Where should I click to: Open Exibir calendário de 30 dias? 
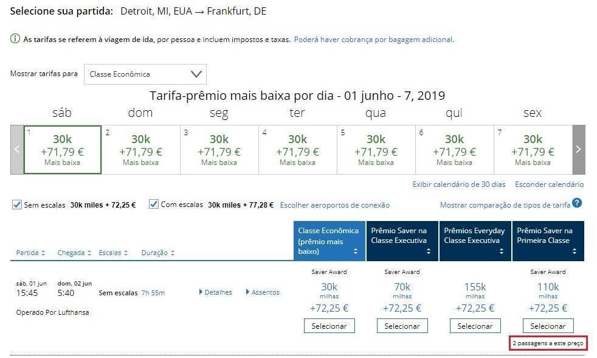[x=458, y=184]
